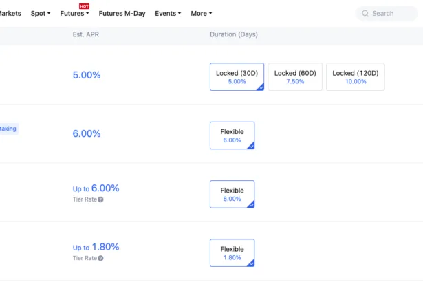
Task: Click the Tier Rate help icon under Up to 6.00%
Action: (100, 199)
